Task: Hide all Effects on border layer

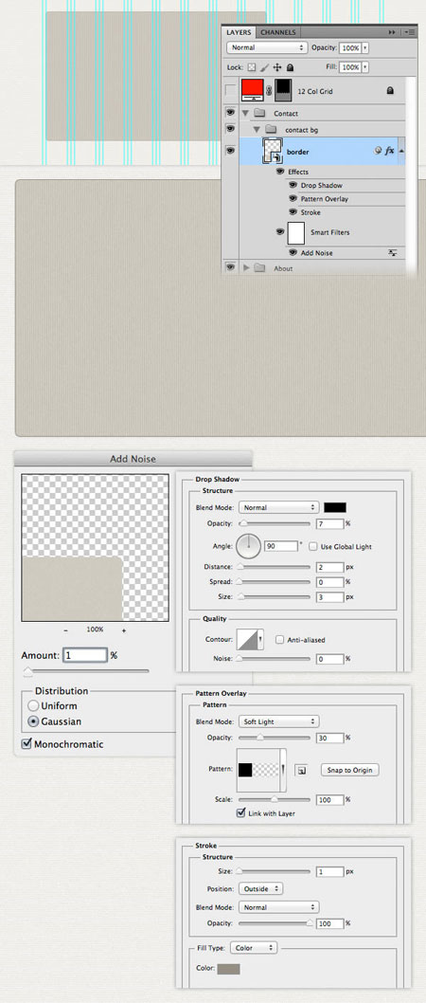Action: [280, 173]
